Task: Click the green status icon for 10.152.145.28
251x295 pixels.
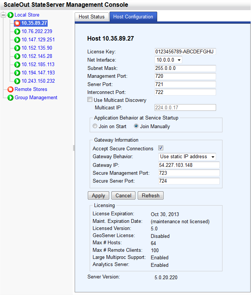Action: 17,56
